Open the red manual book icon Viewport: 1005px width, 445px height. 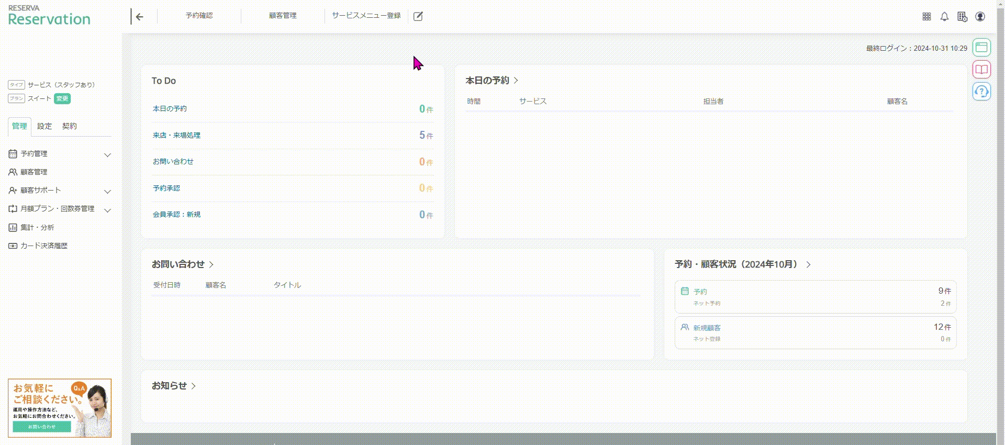coord(981,69)
